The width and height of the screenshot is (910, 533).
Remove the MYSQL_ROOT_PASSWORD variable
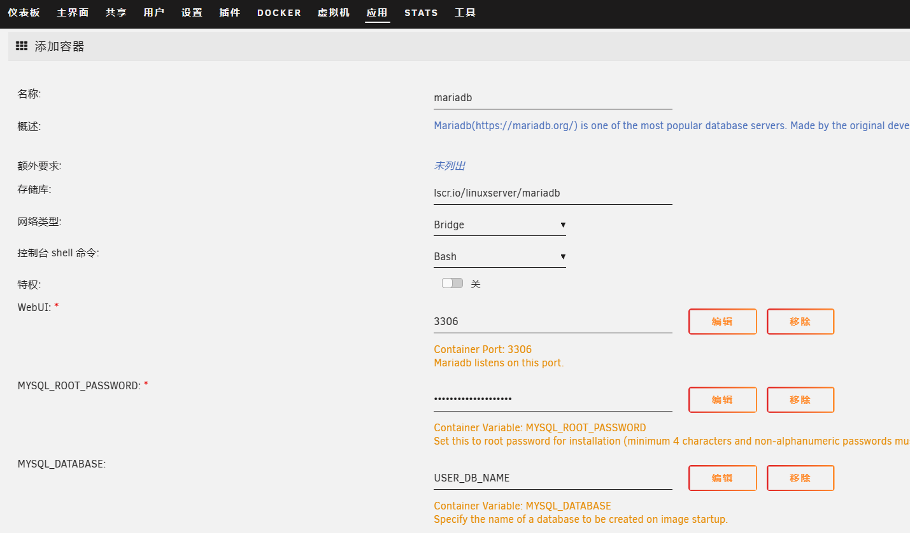pyautogui.click(x=800, y=400)
